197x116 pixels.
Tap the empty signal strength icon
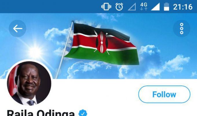tap(132, 7)
